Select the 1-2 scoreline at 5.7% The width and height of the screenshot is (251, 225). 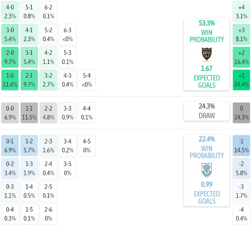click(x=29, y=146)
